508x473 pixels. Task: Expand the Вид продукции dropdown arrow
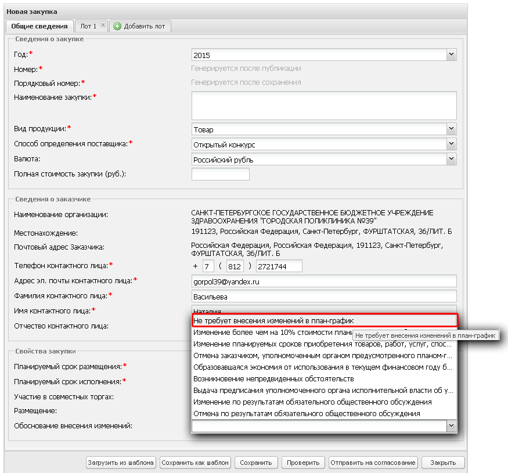pyautogui.click(x=451, y=129)
